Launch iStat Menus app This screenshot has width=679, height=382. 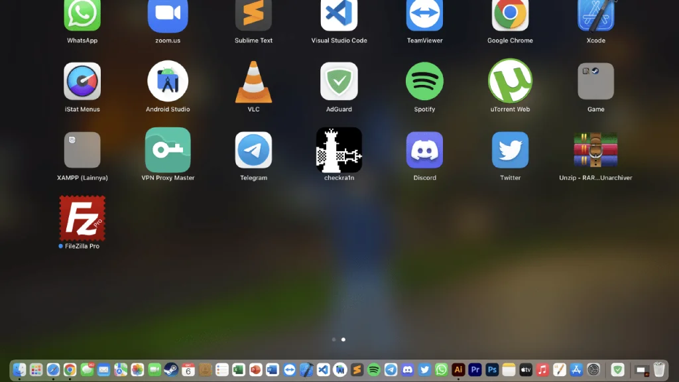[82, 81]
